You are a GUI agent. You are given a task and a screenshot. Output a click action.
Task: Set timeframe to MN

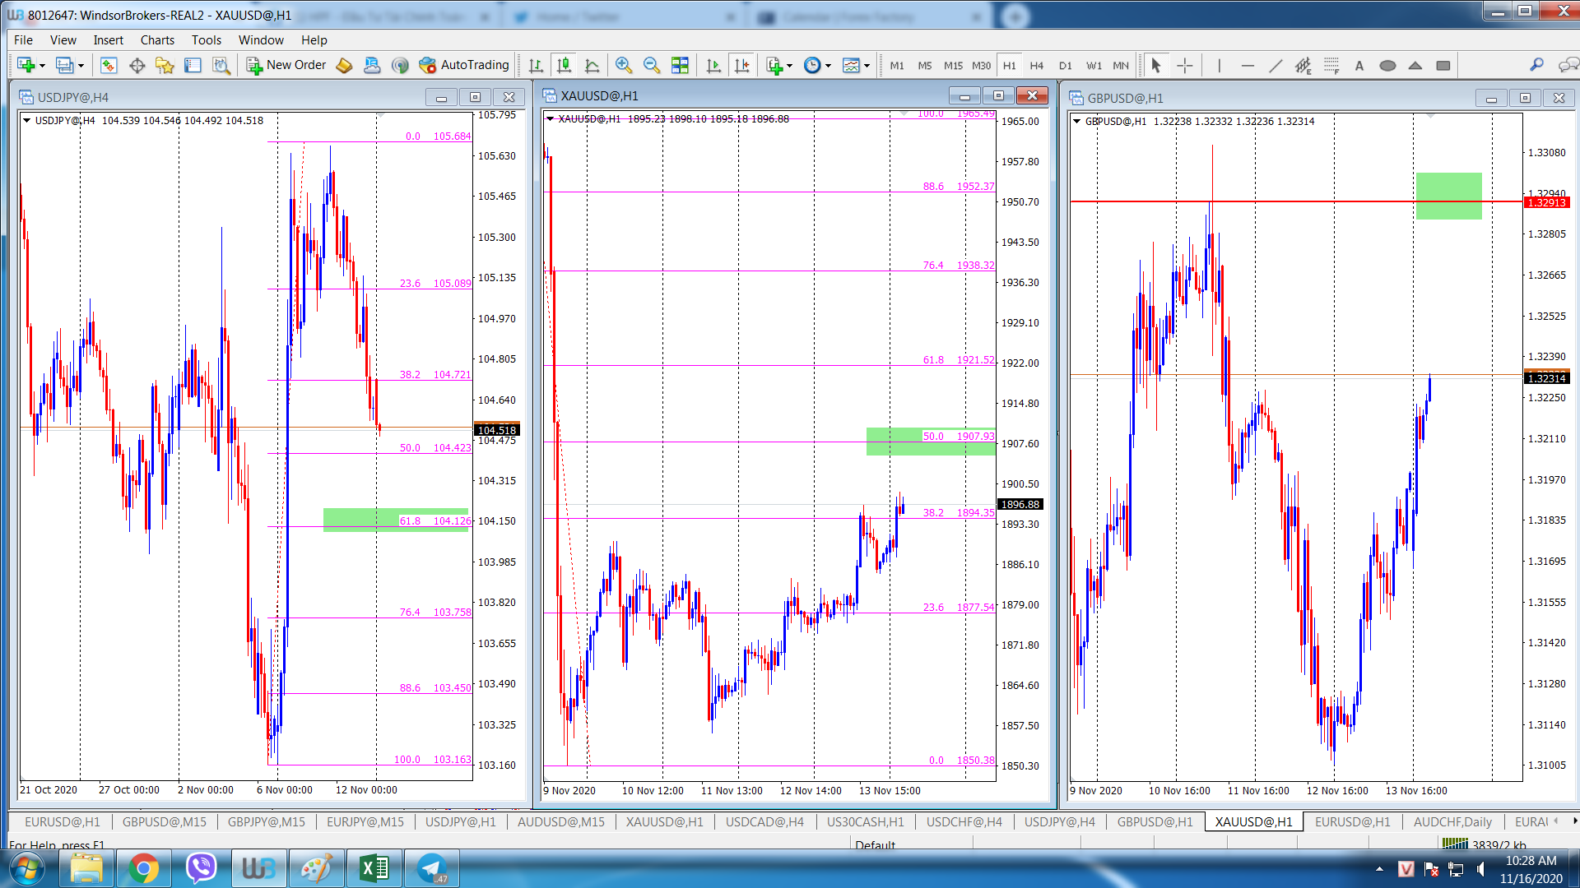(x=1121, y=65)
